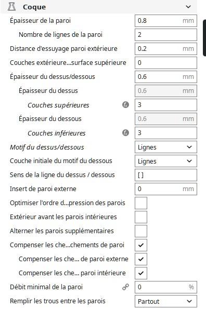Click the Distance d'essuyage paroi extérieure field
Screen dimensions: 206x309
tap(166, 49)
